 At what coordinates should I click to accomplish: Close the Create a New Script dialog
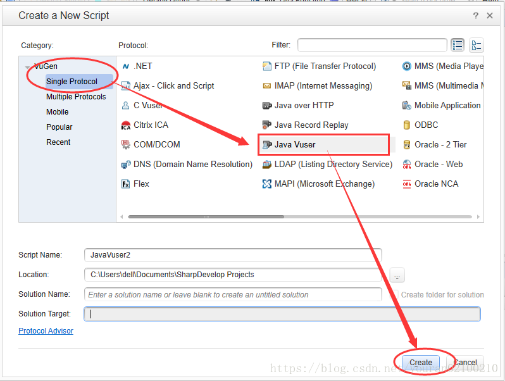pos(490,15)
